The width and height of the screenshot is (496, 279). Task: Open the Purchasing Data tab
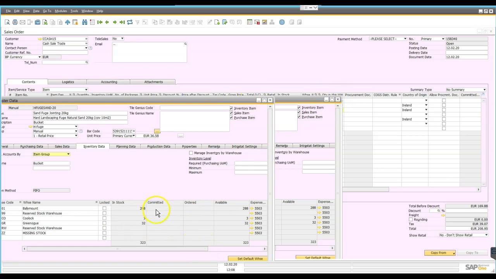(32, 146)
